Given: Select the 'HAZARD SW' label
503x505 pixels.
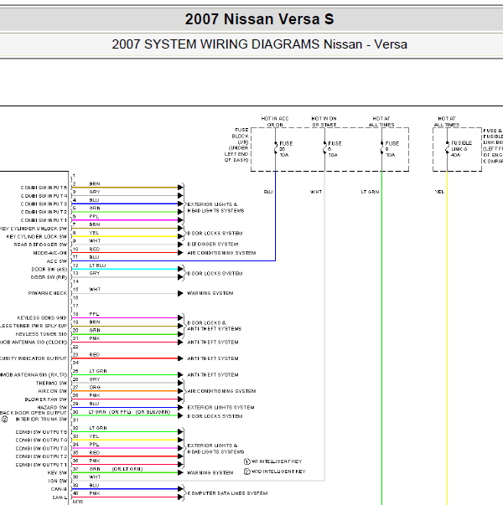Looking at the screenshot, I should 52,407.
